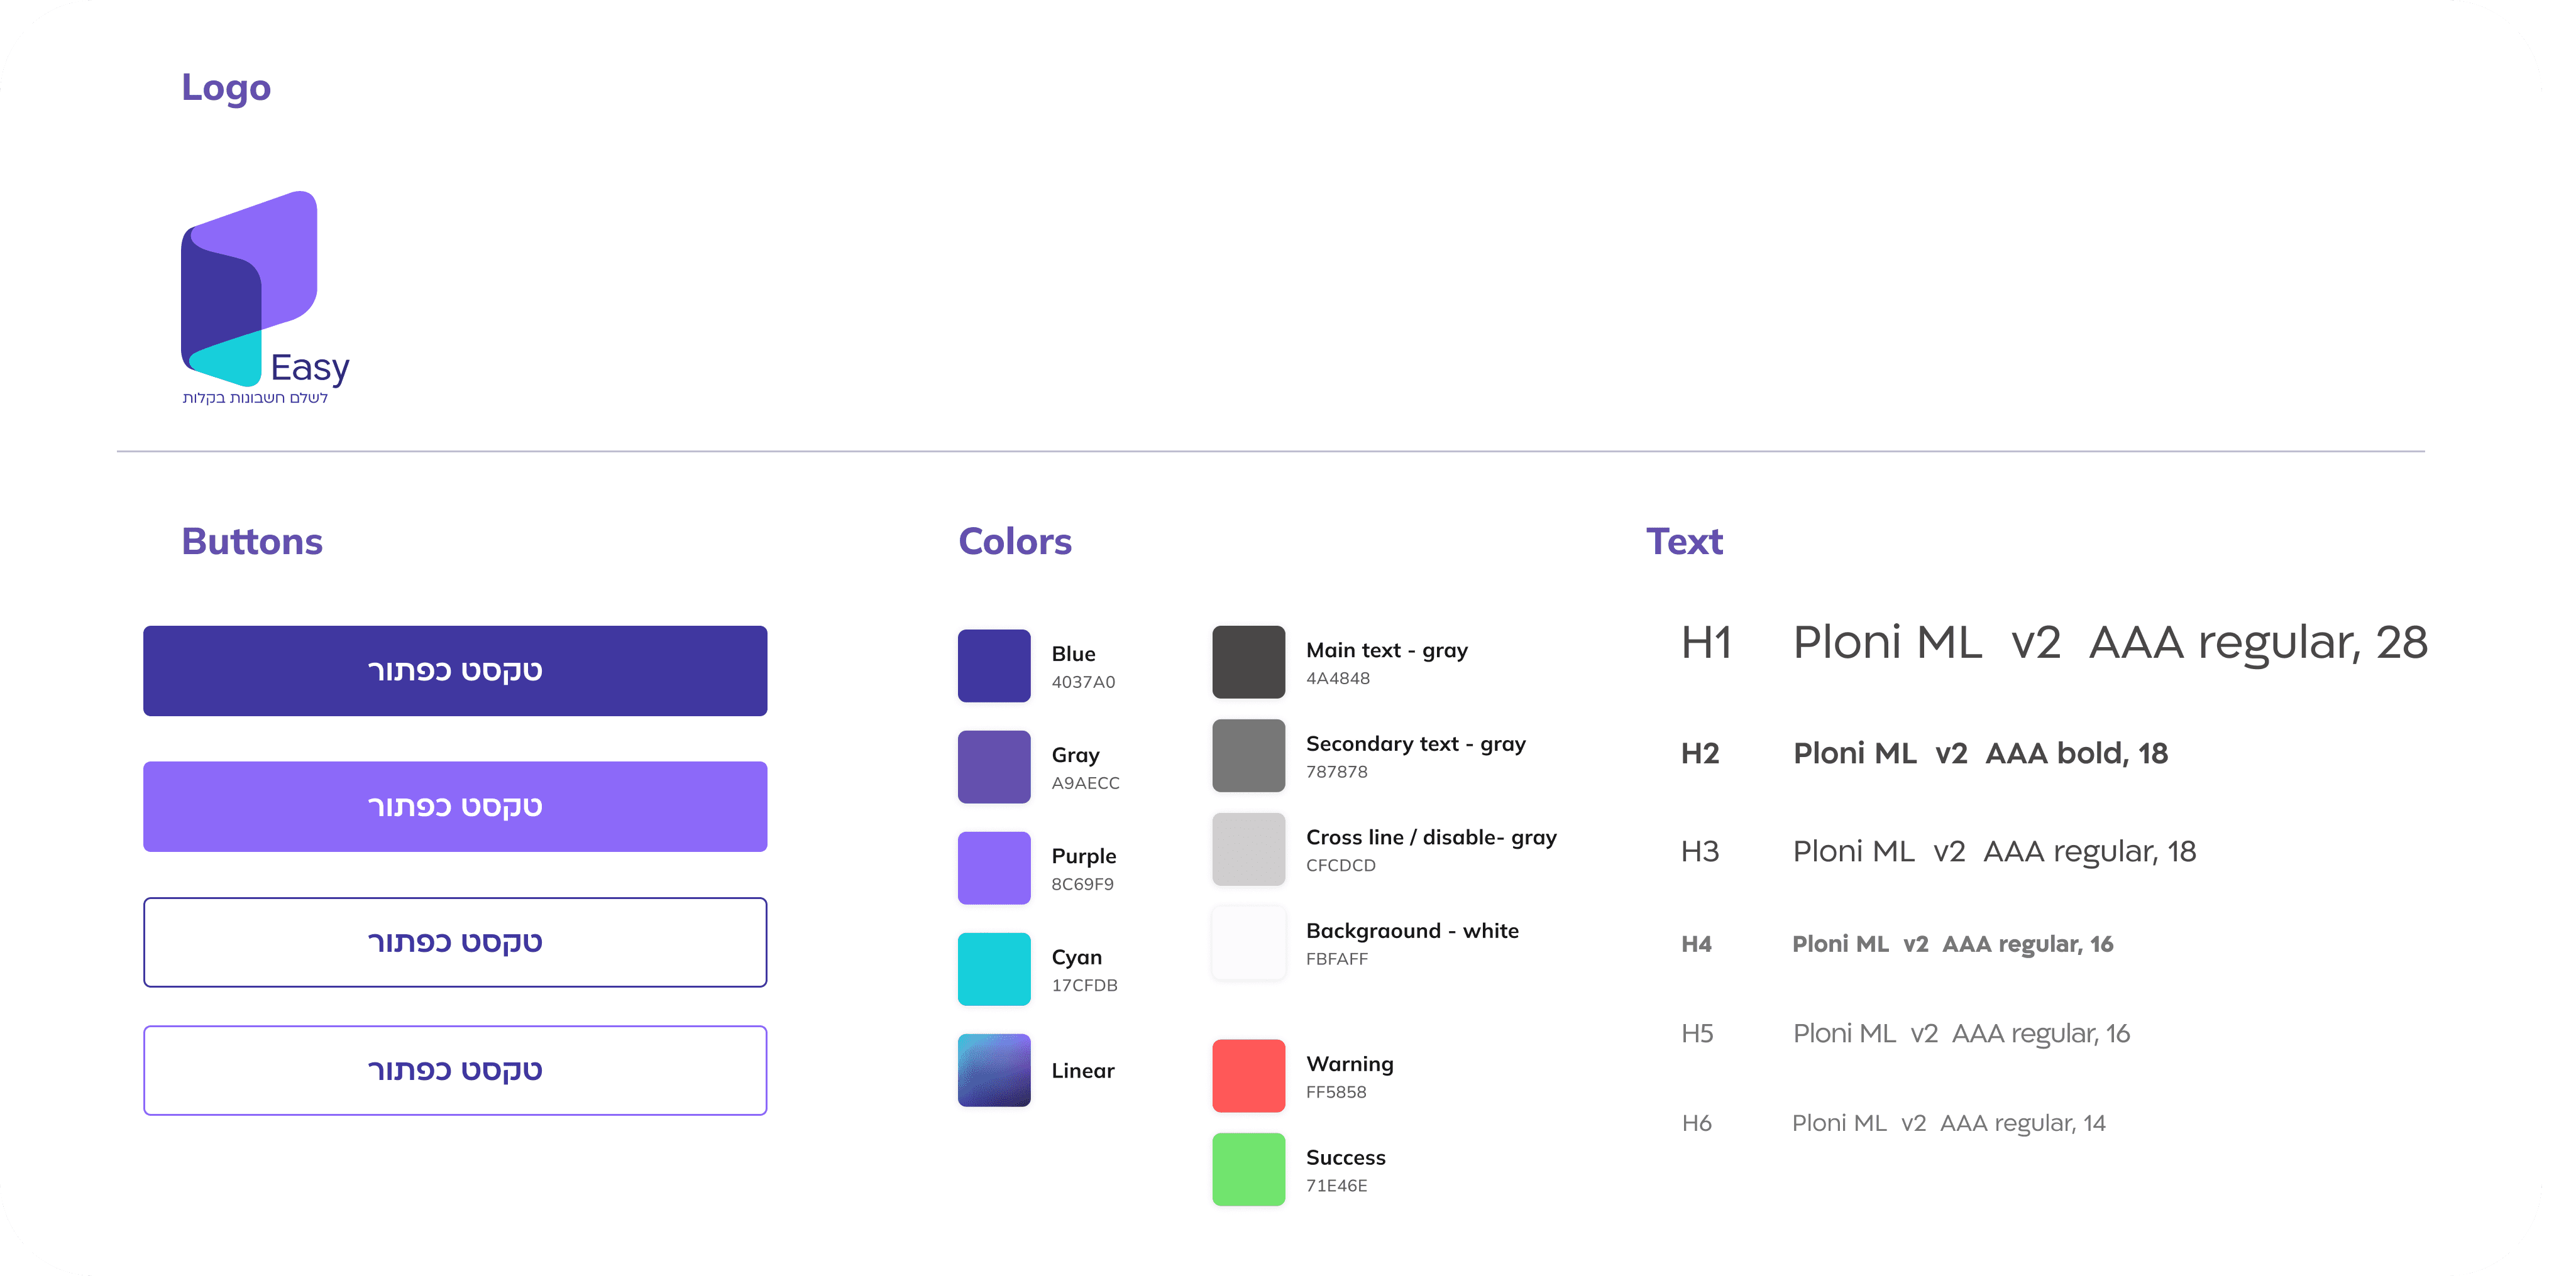
Task: Click the Text section heading
Action: [1684, 540]
